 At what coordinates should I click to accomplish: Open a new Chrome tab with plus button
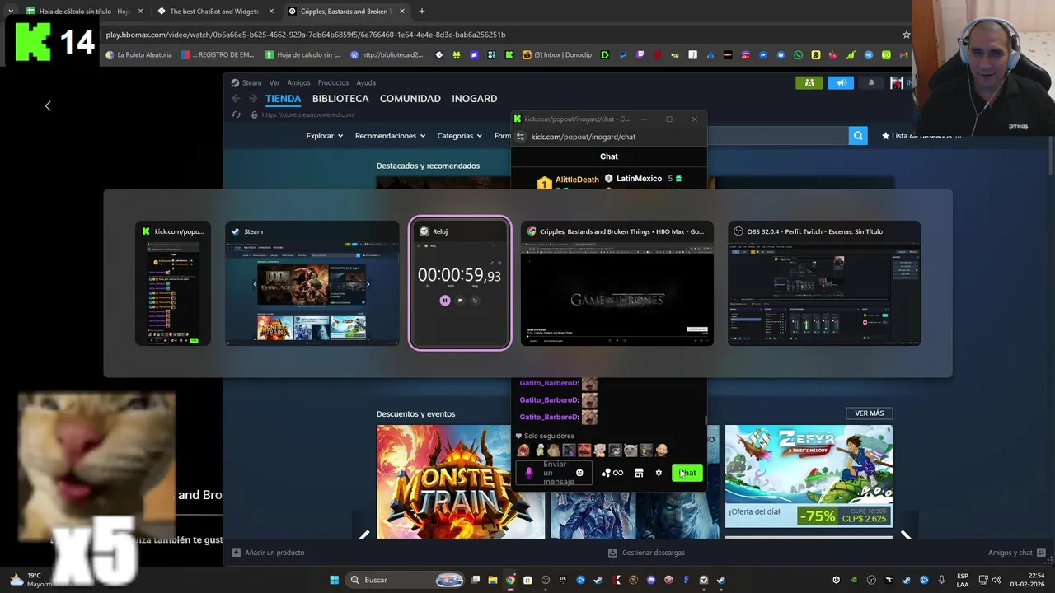422,12
